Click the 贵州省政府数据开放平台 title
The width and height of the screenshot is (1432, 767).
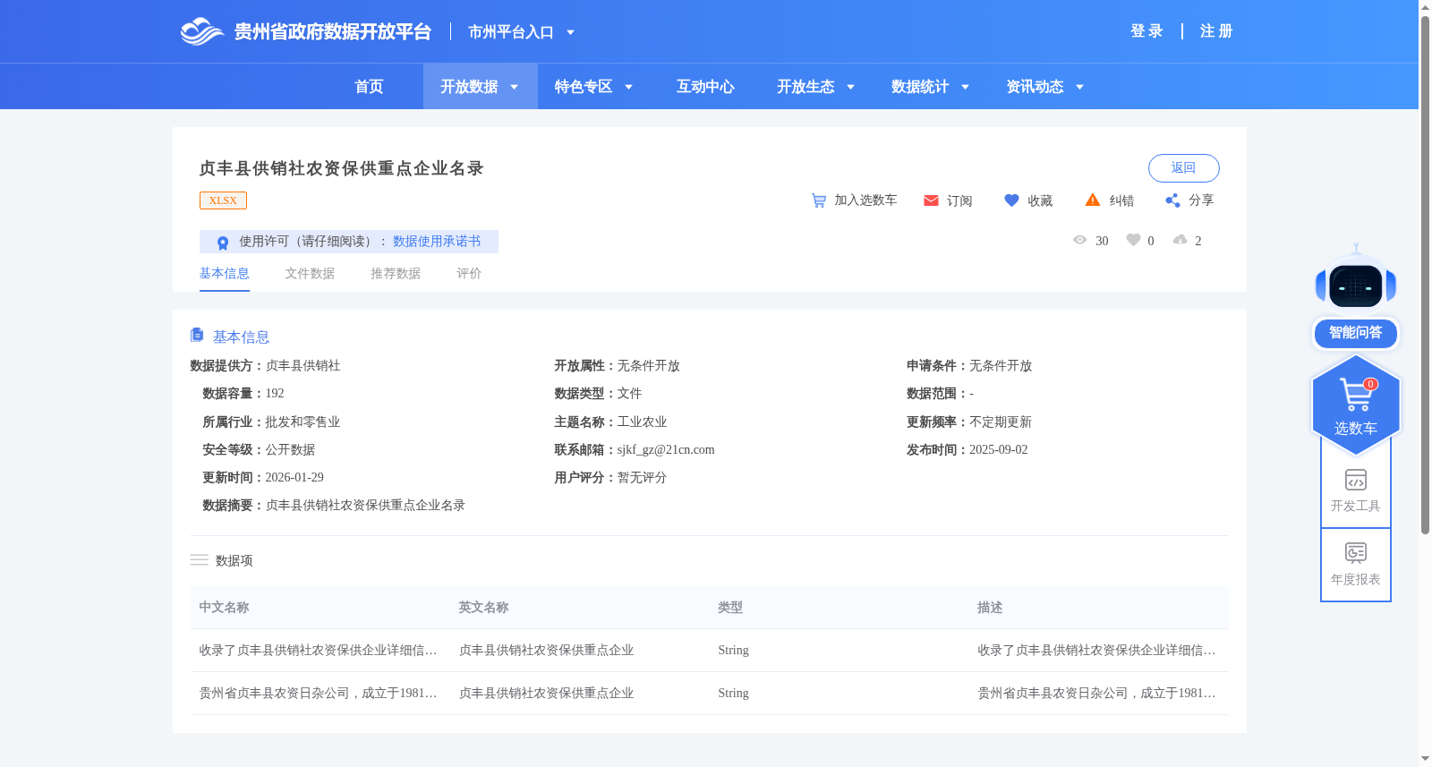coord(332,32)
